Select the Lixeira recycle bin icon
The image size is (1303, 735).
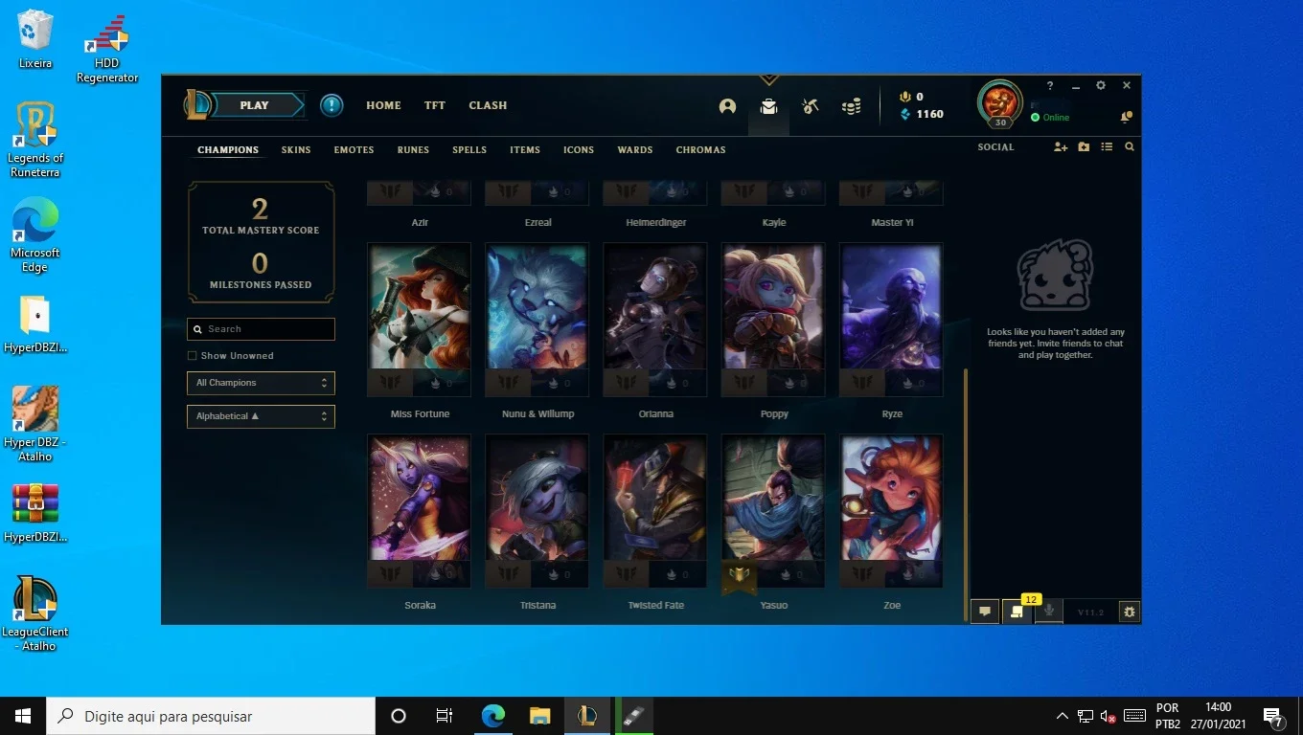pos(35,39)
